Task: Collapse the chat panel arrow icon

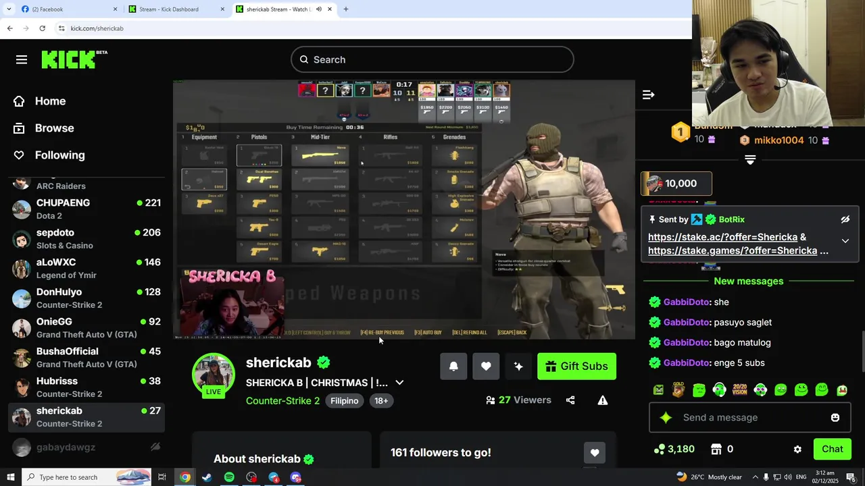Action: pos(649,94)
